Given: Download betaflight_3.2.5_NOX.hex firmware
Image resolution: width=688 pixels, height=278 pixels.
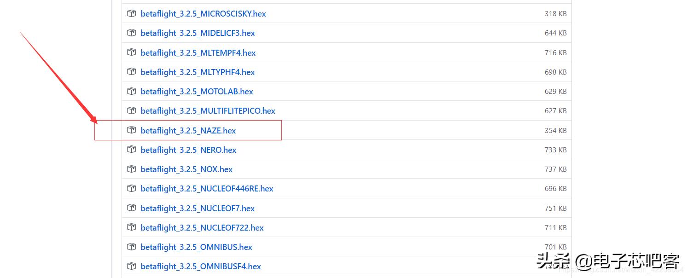Looking at the screenshot, I should point(187,169).
